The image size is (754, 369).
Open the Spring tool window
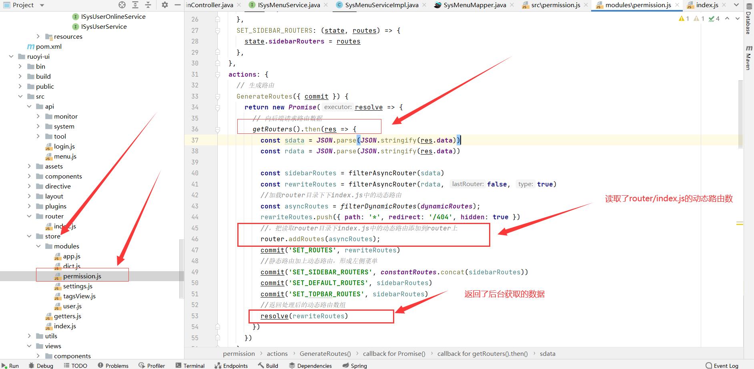click(355, 365)
